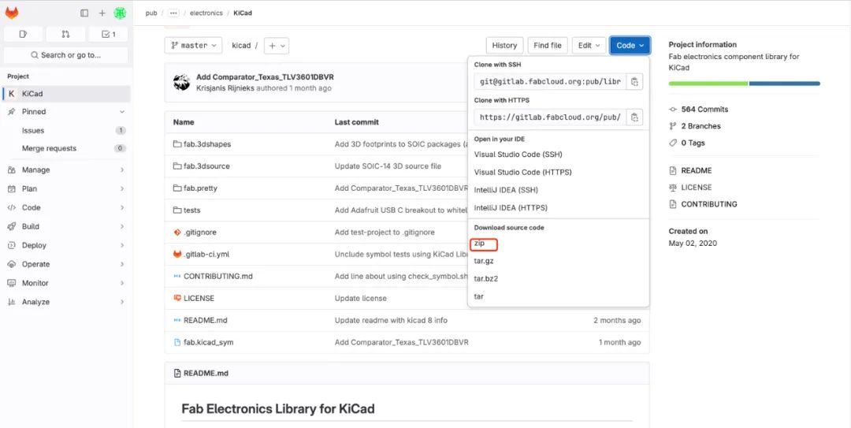Click the Search or go to field

point(65,55)
